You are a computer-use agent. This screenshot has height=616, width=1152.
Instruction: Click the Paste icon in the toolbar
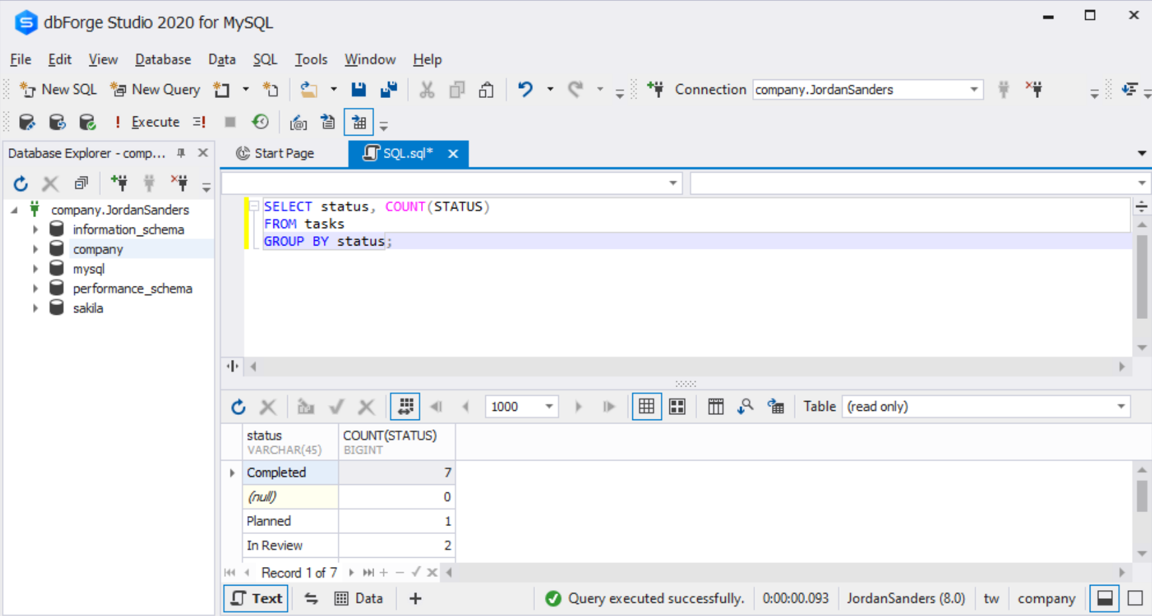coord(487,89)
